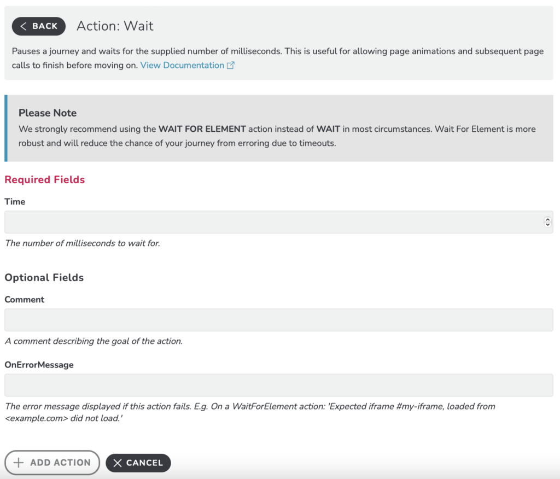Screen dimensions: 560x479
Task: Increase Time value with up stepper arrow
Action: pos(547,219)
